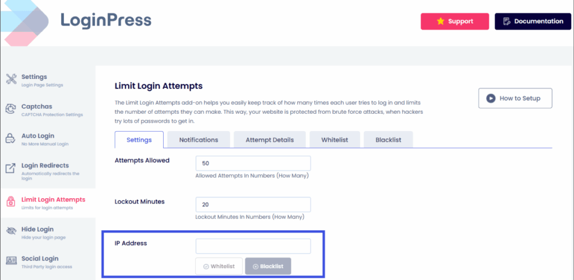The height and width of the screenshot is (280, 574).
Task: Click 'No More Manual Login' subtitle
Action: pyautogui.click(x=45, y=144)
